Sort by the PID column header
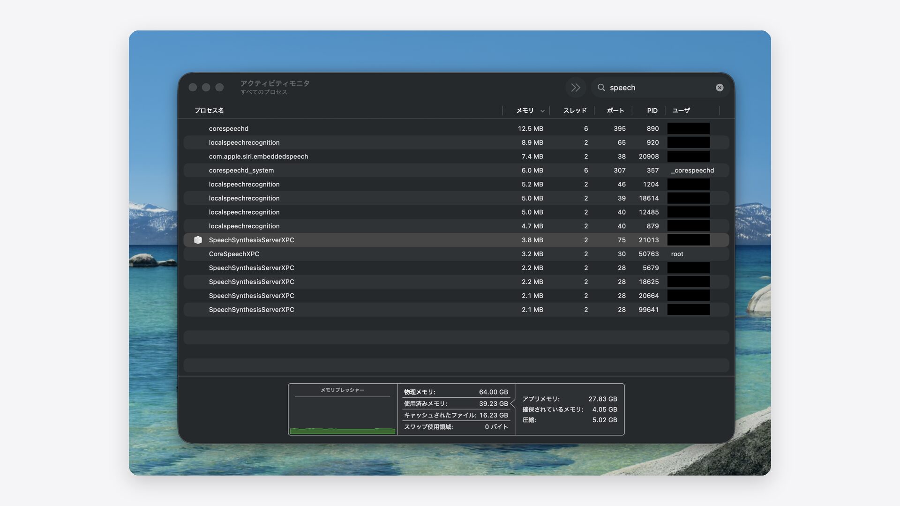The height and width of the screenshot is (506, 900). pyautogui.click(x=652, y=111)
